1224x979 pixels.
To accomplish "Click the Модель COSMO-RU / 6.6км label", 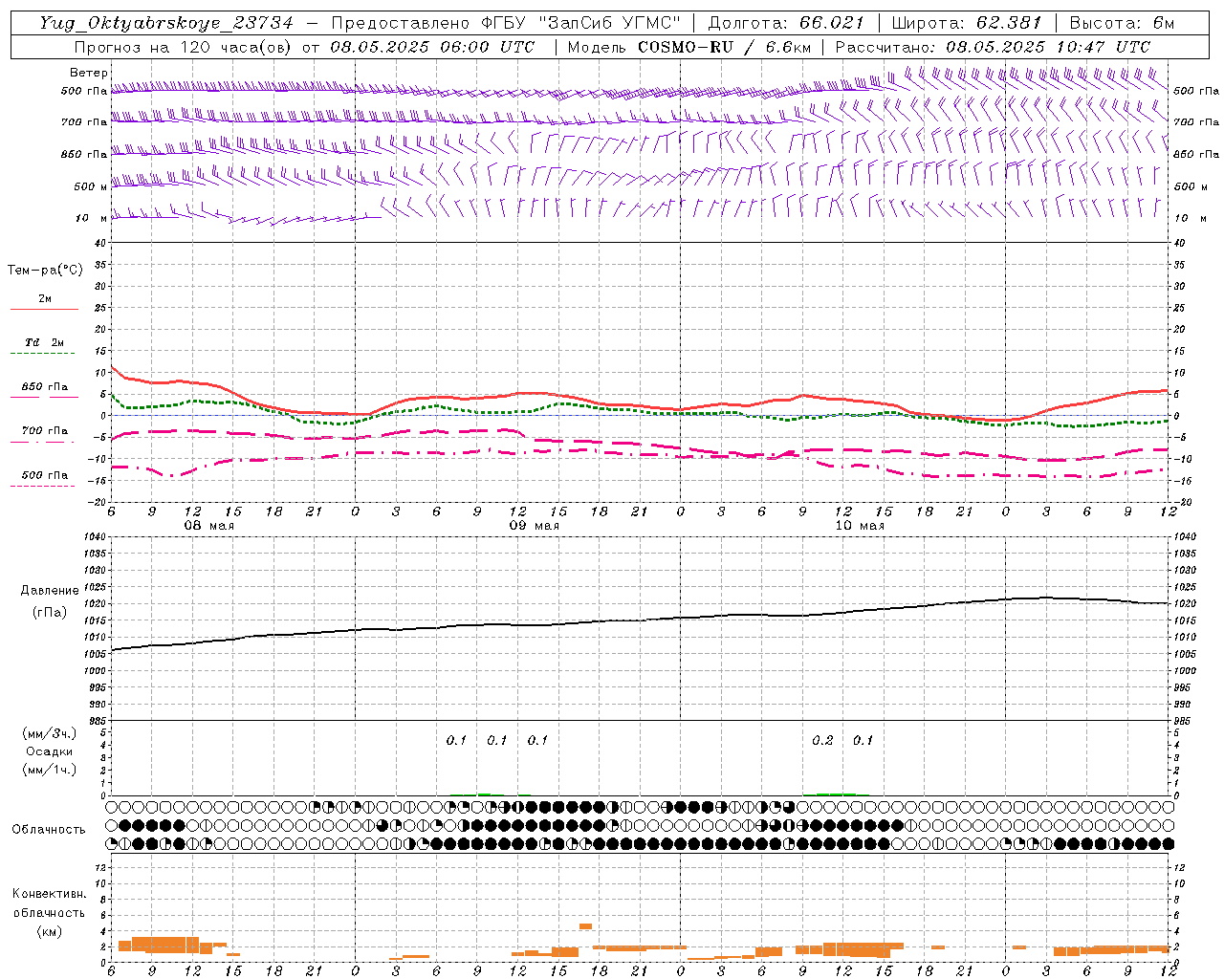I will pyautogui.click(x=689, y=47).
